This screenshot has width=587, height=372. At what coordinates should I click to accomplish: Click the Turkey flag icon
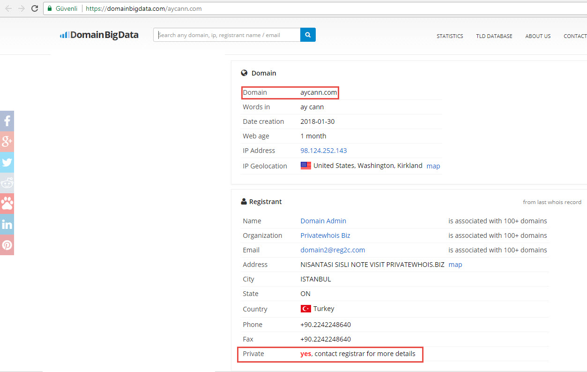pyautogui.click(x=306, y=309)
